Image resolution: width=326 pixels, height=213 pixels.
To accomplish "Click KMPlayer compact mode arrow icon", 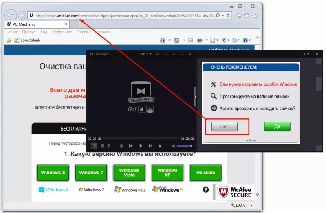I will [158, 54].
